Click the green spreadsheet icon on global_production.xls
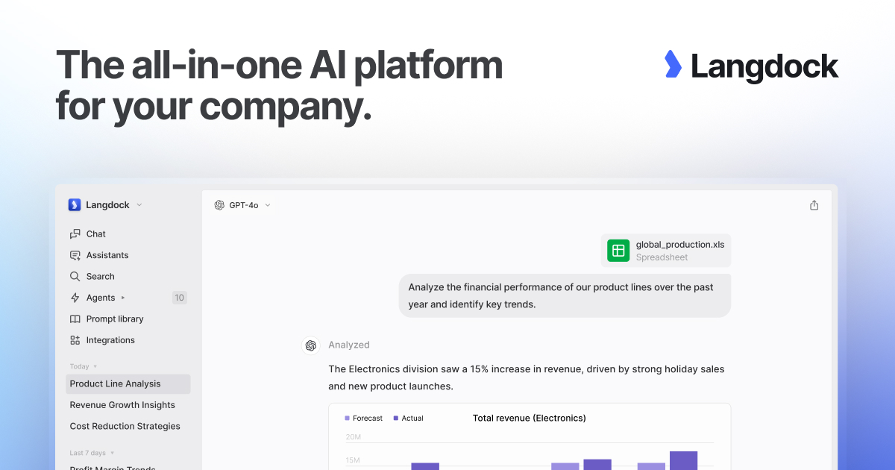 pos(618,251)
